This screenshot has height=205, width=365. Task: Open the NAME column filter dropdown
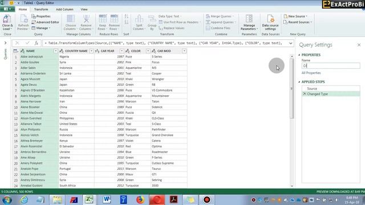point(56,51)
